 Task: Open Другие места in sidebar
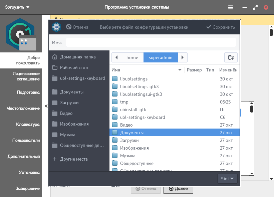point(73,159)
